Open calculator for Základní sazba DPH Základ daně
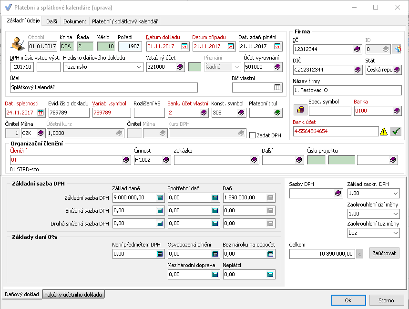Screen dimensions: 409x309 (x=160, y=198)
